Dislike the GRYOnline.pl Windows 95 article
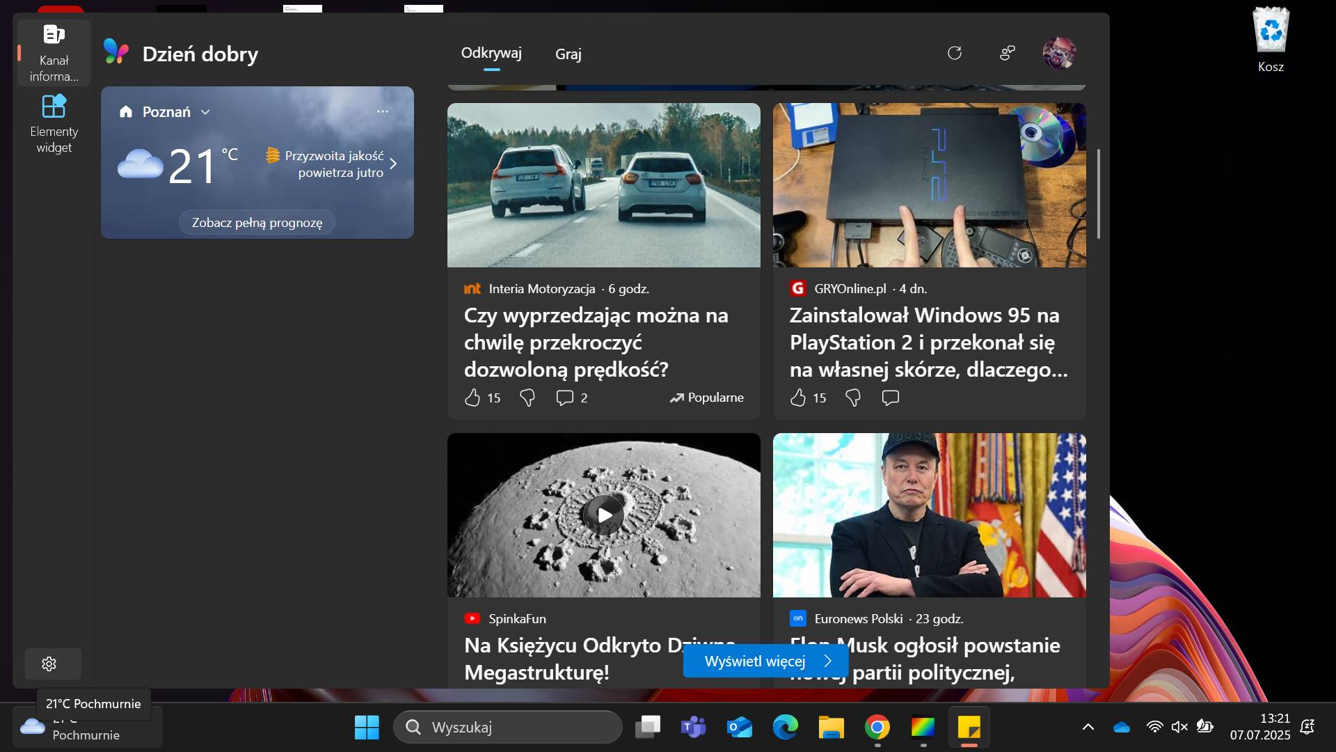Viewport: 1336px width, 752px height. pos(853,398)
